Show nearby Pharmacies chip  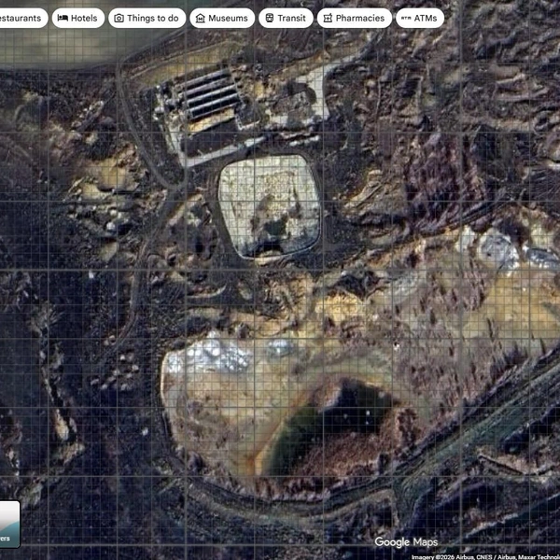click(355, 18)
